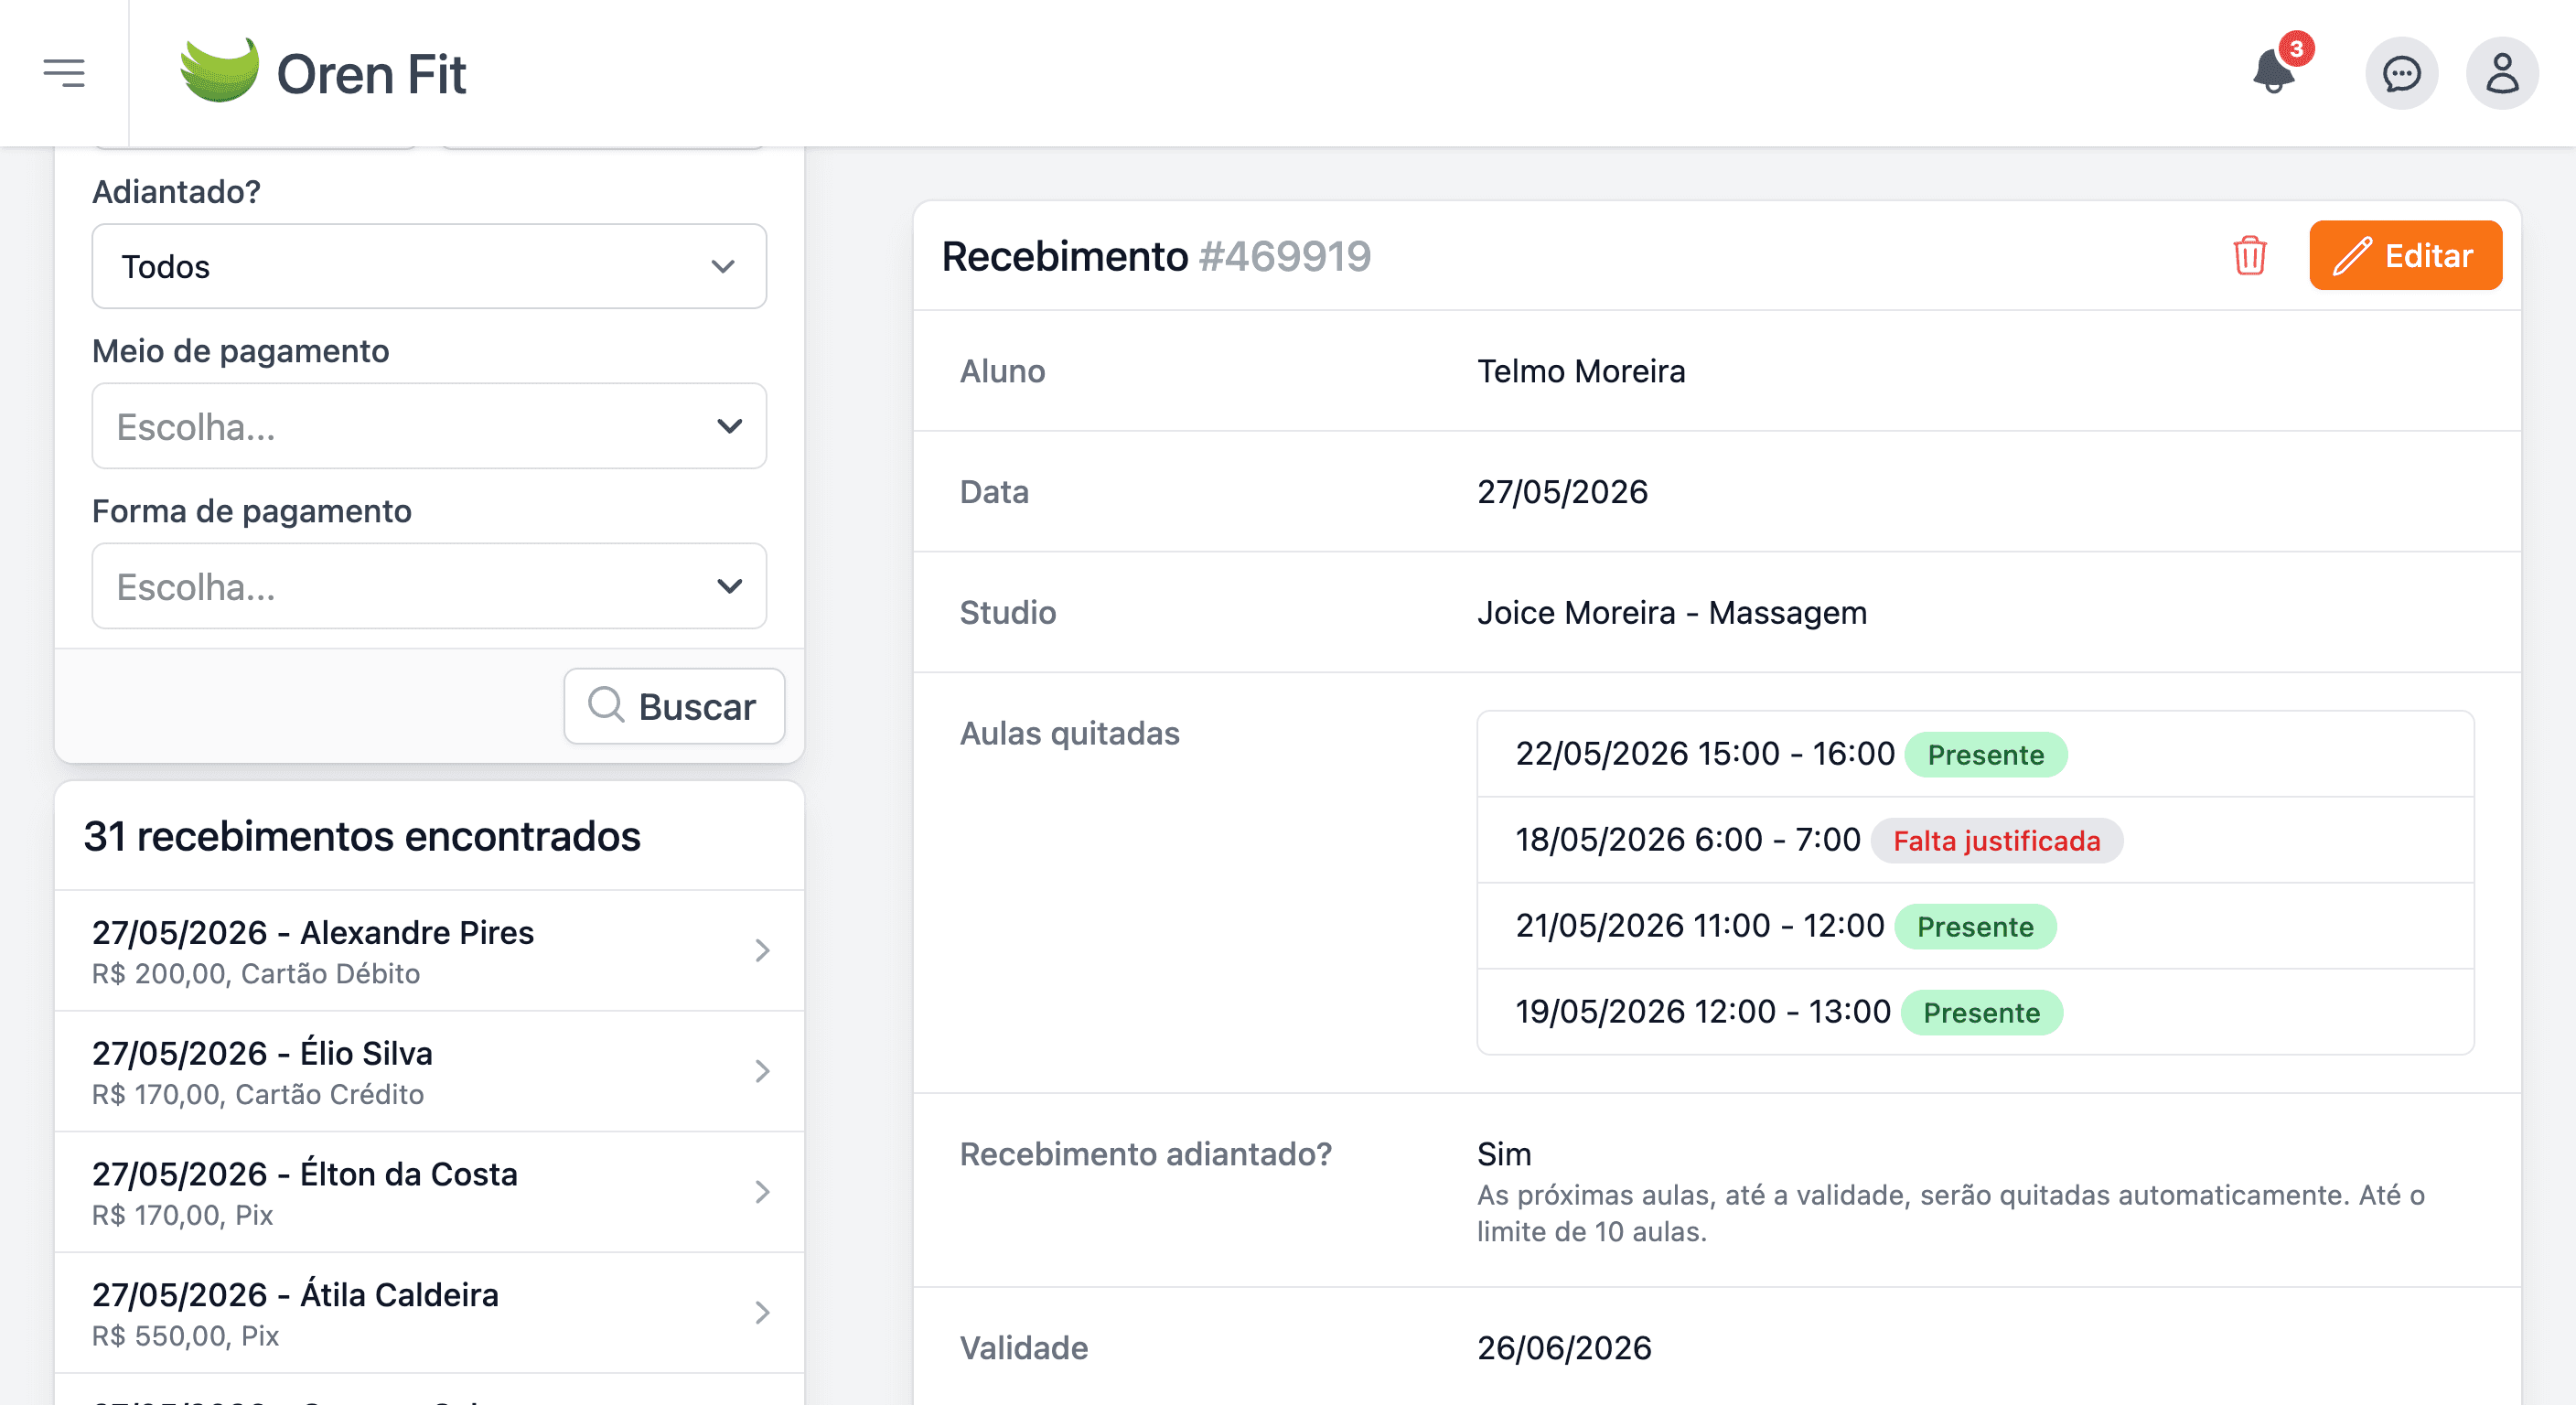Select the 21/05/2026 11:00 class row
The image size is (2576, 1405).
(x=1975, y=926)
